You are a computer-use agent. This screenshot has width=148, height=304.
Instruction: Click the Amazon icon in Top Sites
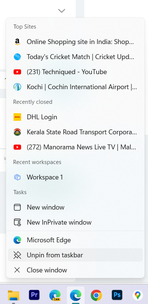pos(17,42)
